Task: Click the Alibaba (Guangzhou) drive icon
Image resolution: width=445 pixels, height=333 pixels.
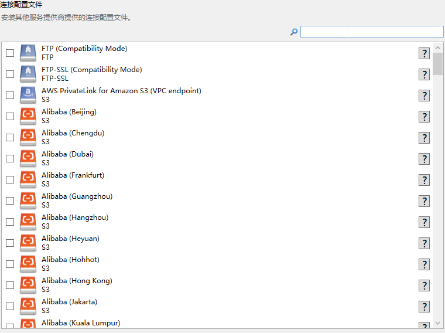Action: pyautogui.click(x=28, y=201)
